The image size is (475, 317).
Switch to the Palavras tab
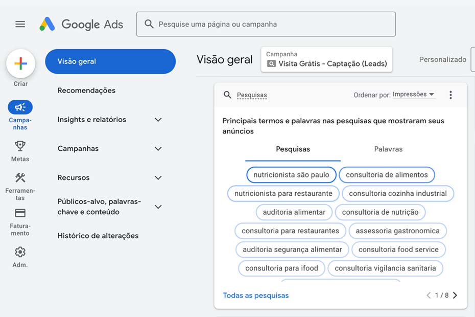click(388, 149)
